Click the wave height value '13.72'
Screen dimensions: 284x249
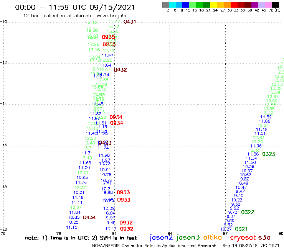(x=114, y=26)
